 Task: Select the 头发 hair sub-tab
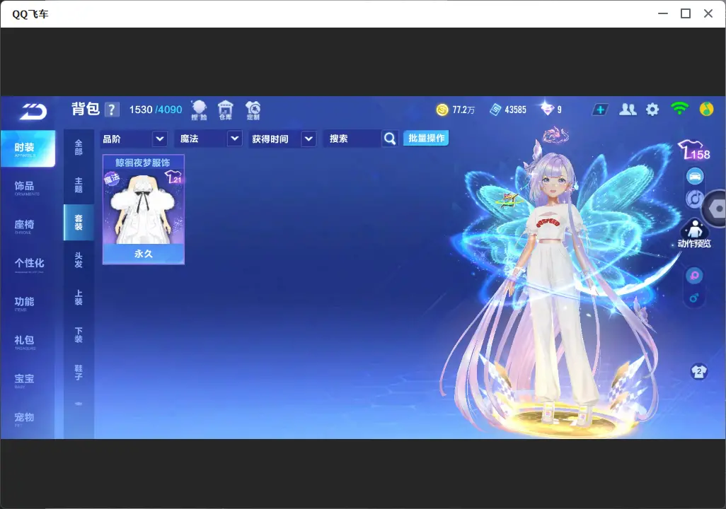79,260
